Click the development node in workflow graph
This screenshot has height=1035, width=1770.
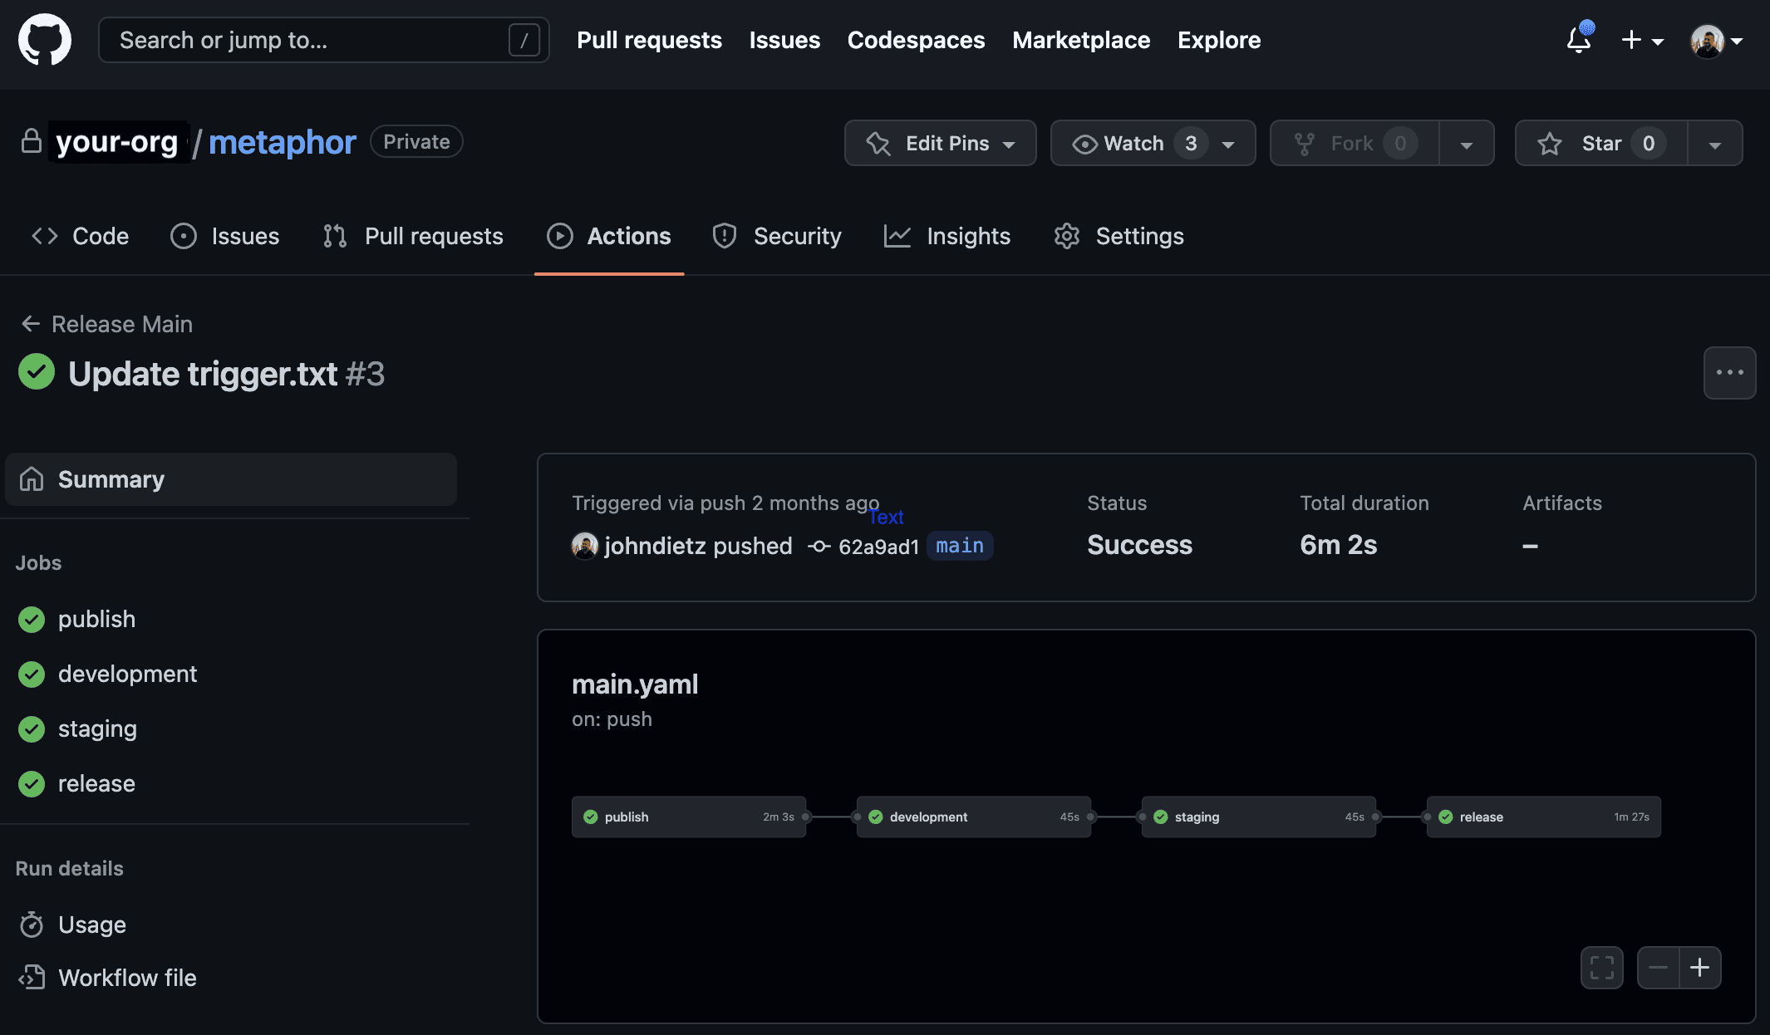[x=974, y=817]
